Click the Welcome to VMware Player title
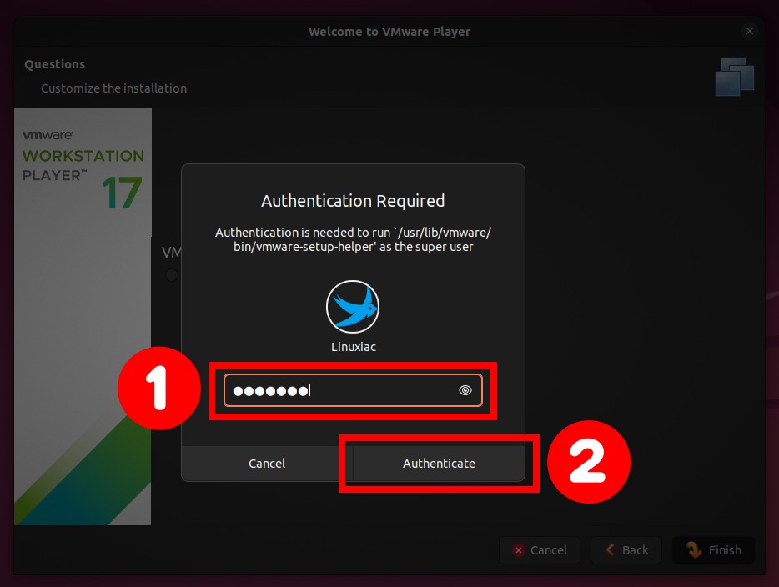779x587 pixels. pyautogui.click(x=389, y=32)
